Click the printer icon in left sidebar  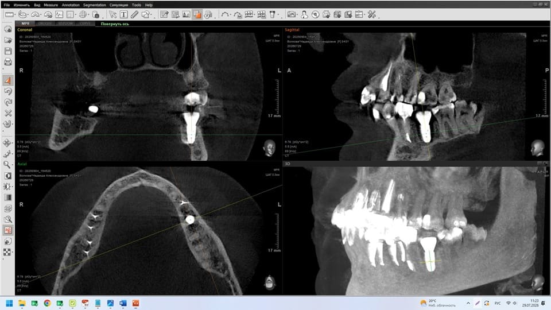coord(7,62)
